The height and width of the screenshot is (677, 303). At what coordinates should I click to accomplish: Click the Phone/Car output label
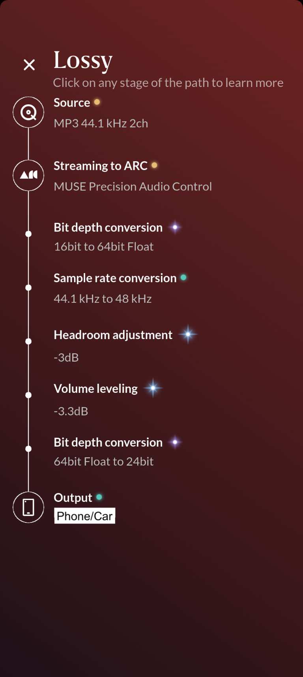coord(85,516)
